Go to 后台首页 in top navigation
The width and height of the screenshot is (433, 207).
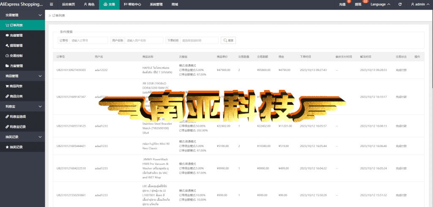[68, 4]
